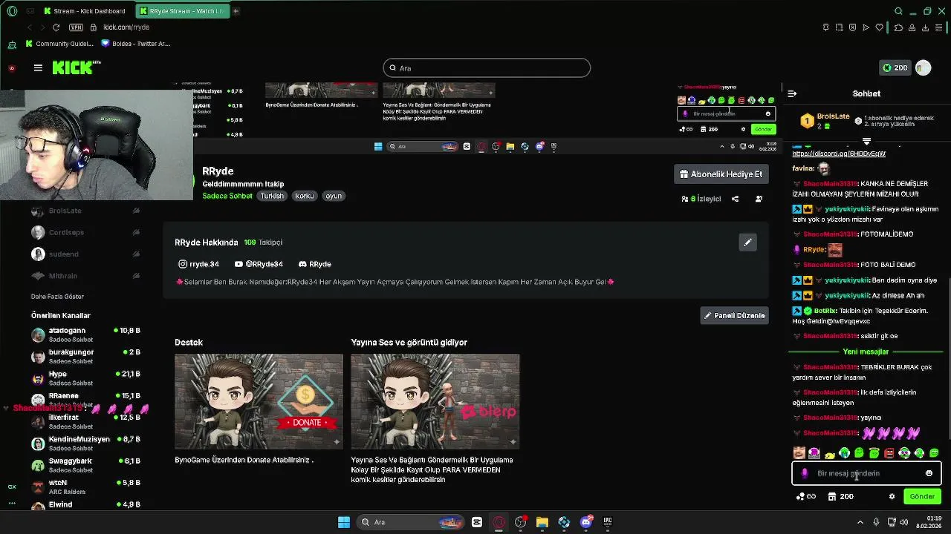Open chat settings gear icon
Screen dimensions: 951x534
tap(892, 496)
